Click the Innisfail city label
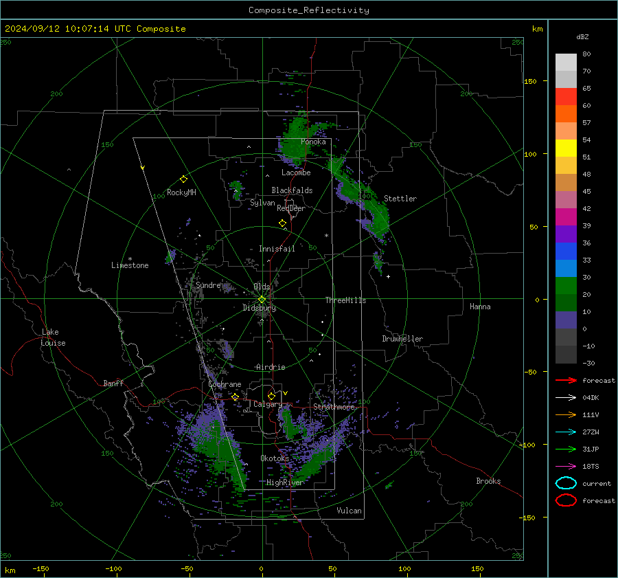 (x=277, y=249)
